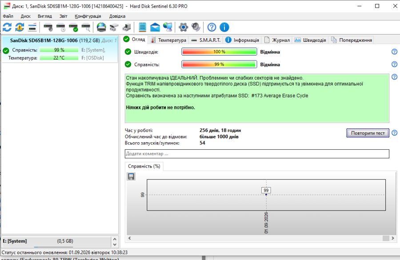Switch to the S.M.A.R.T. tab
Screen dimensions: 400x260
pos(206,40)
